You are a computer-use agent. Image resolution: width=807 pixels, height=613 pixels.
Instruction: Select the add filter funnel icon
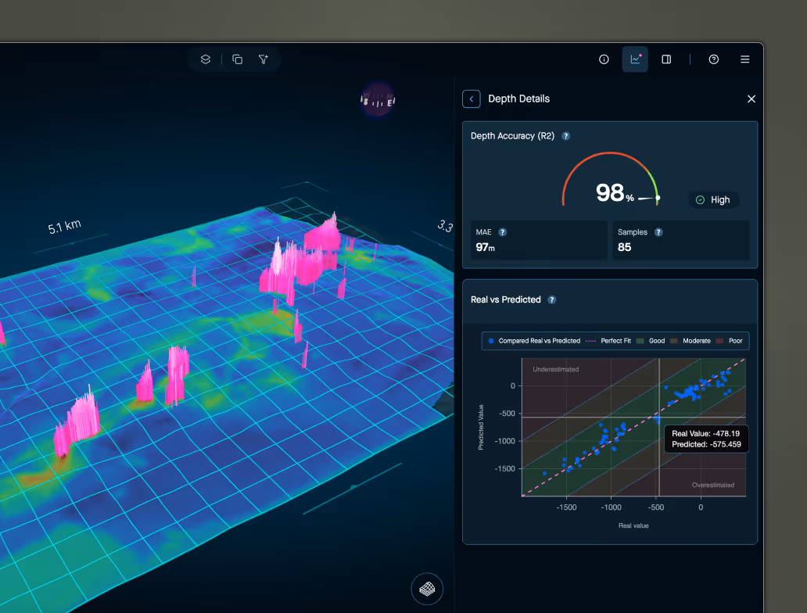click(264, 59)
